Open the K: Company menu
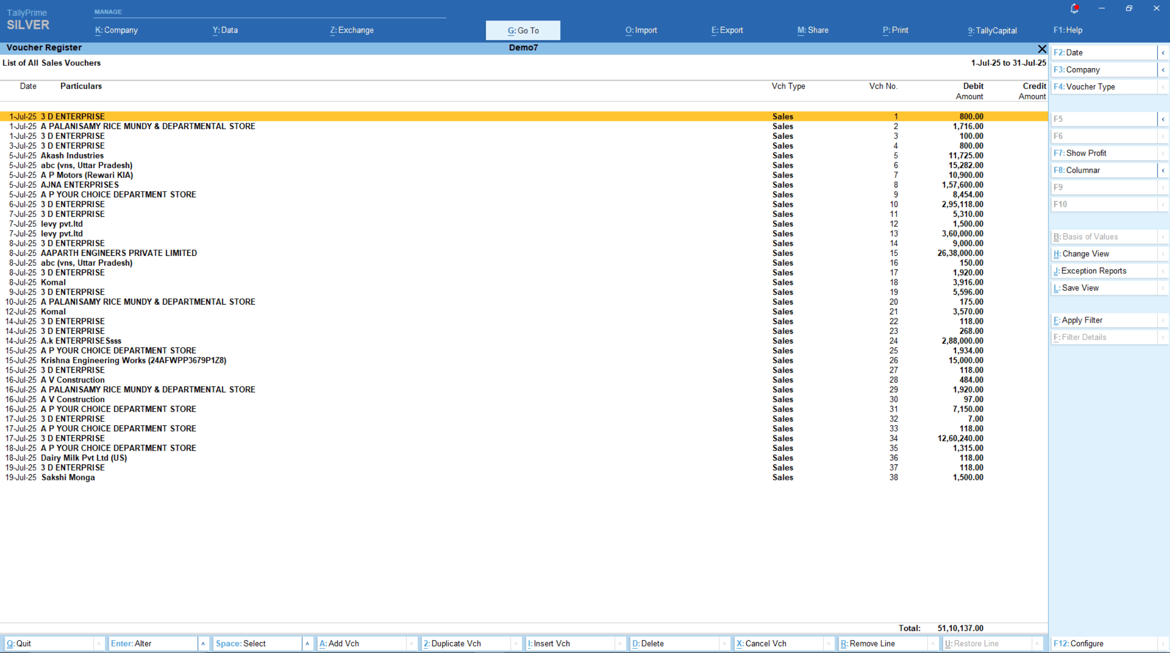Image resolution: width=1170 pixels, height=653 pixels. 117,30
